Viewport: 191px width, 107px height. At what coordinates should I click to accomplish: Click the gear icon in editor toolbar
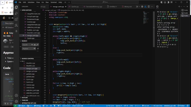click(142, 6)
